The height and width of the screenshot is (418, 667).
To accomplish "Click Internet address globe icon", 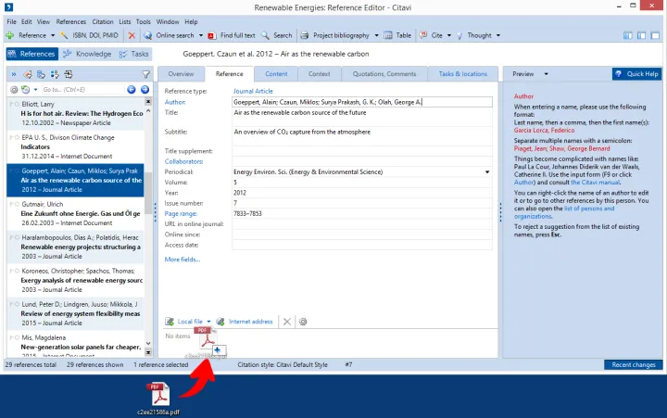I will tap(220, 322).
